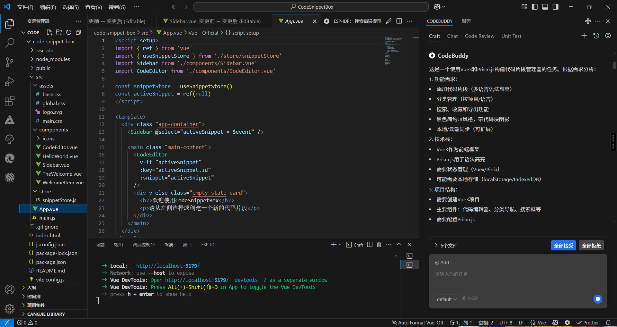Open the Extensions view

coord(10,101)
